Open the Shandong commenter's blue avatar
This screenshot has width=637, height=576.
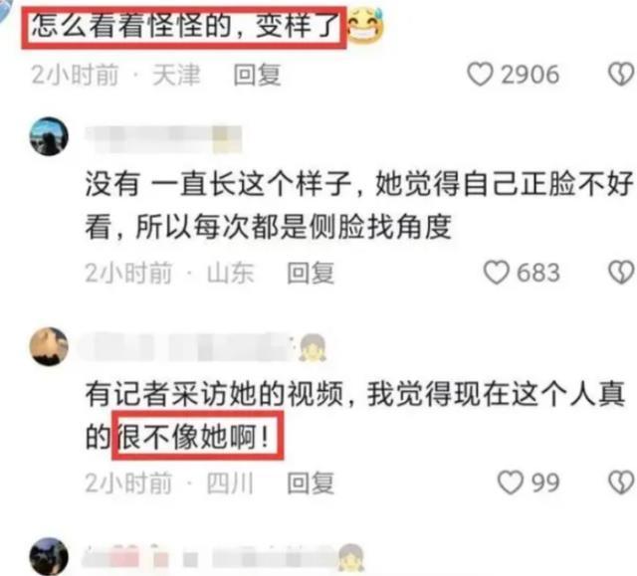tap(49, 136)
